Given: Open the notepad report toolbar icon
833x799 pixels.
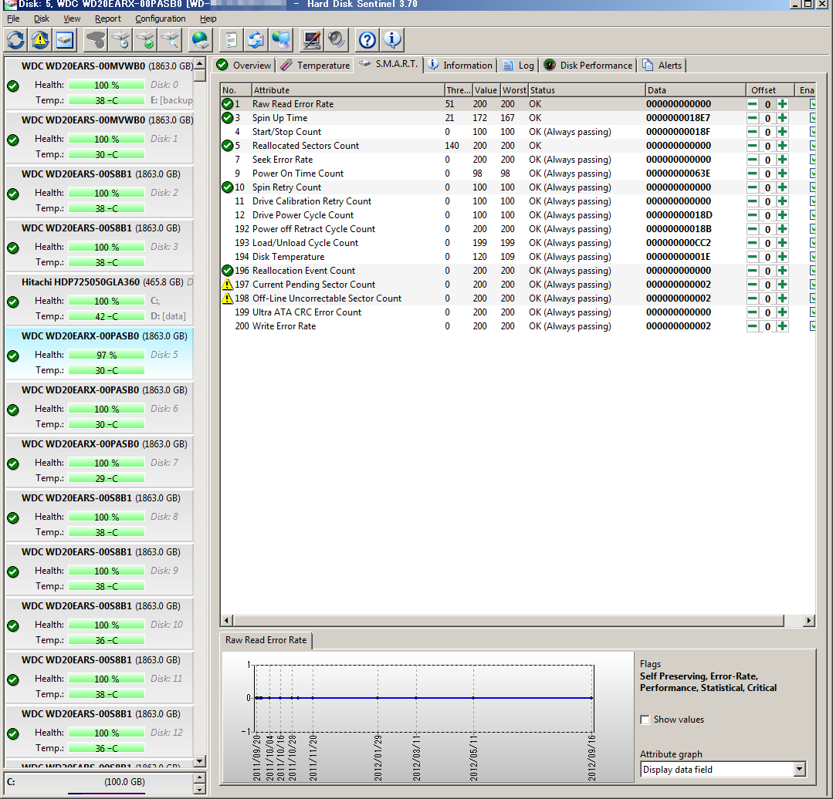Looking at the screenshot, I should 231,40.
